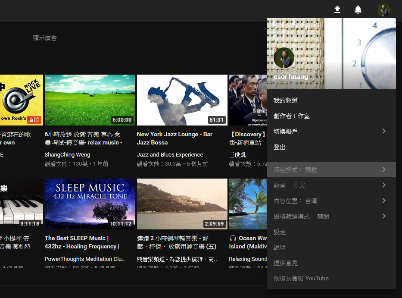Click 觀看次數：130萬 view count text

(x=66, y=164)
